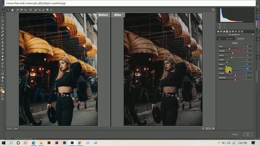Open the Presets panel icon
Screen dimensions: 260x146
[x=242, y=32]
